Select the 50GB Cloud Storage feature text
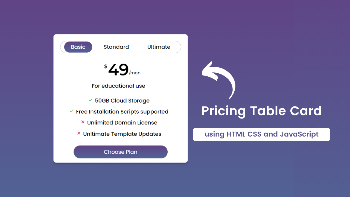This screenshot has height=197, width=350. [x=122, y=100]
